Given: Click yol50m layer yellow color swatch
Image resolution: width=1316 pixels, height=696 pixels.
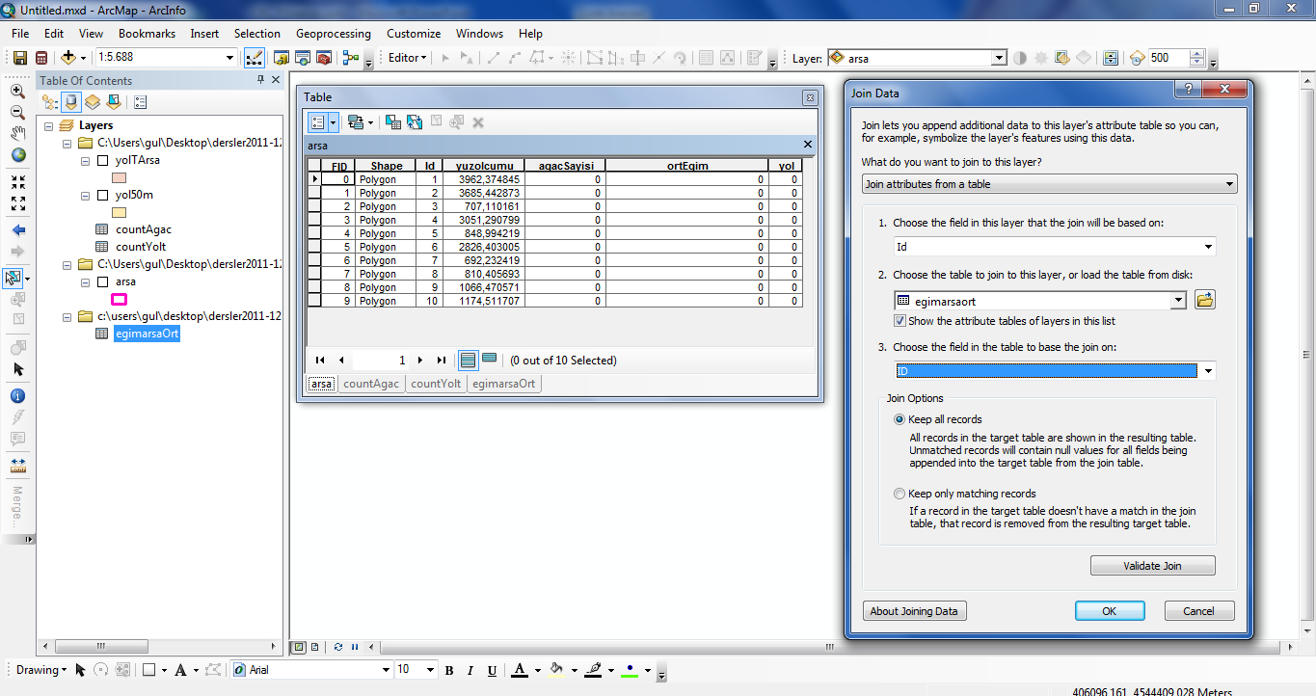Looking at the screenshot, I should click(x=120, y=212).
